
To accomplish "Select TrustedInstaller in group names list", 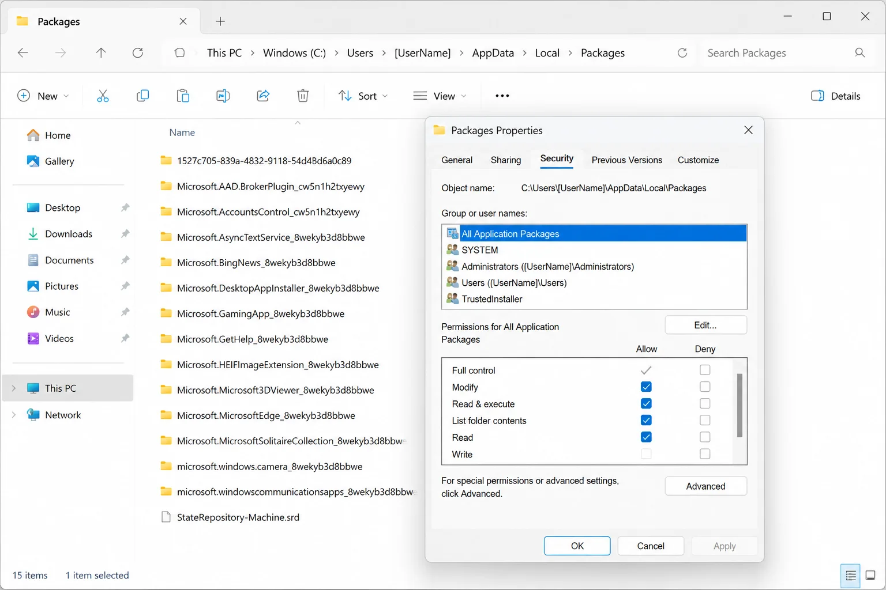I will coord(594,299).
